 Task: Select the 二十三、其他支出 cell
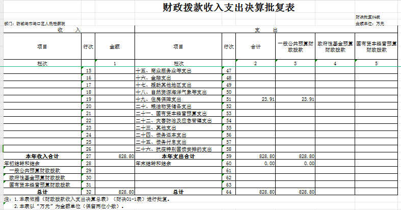(178, 127)
